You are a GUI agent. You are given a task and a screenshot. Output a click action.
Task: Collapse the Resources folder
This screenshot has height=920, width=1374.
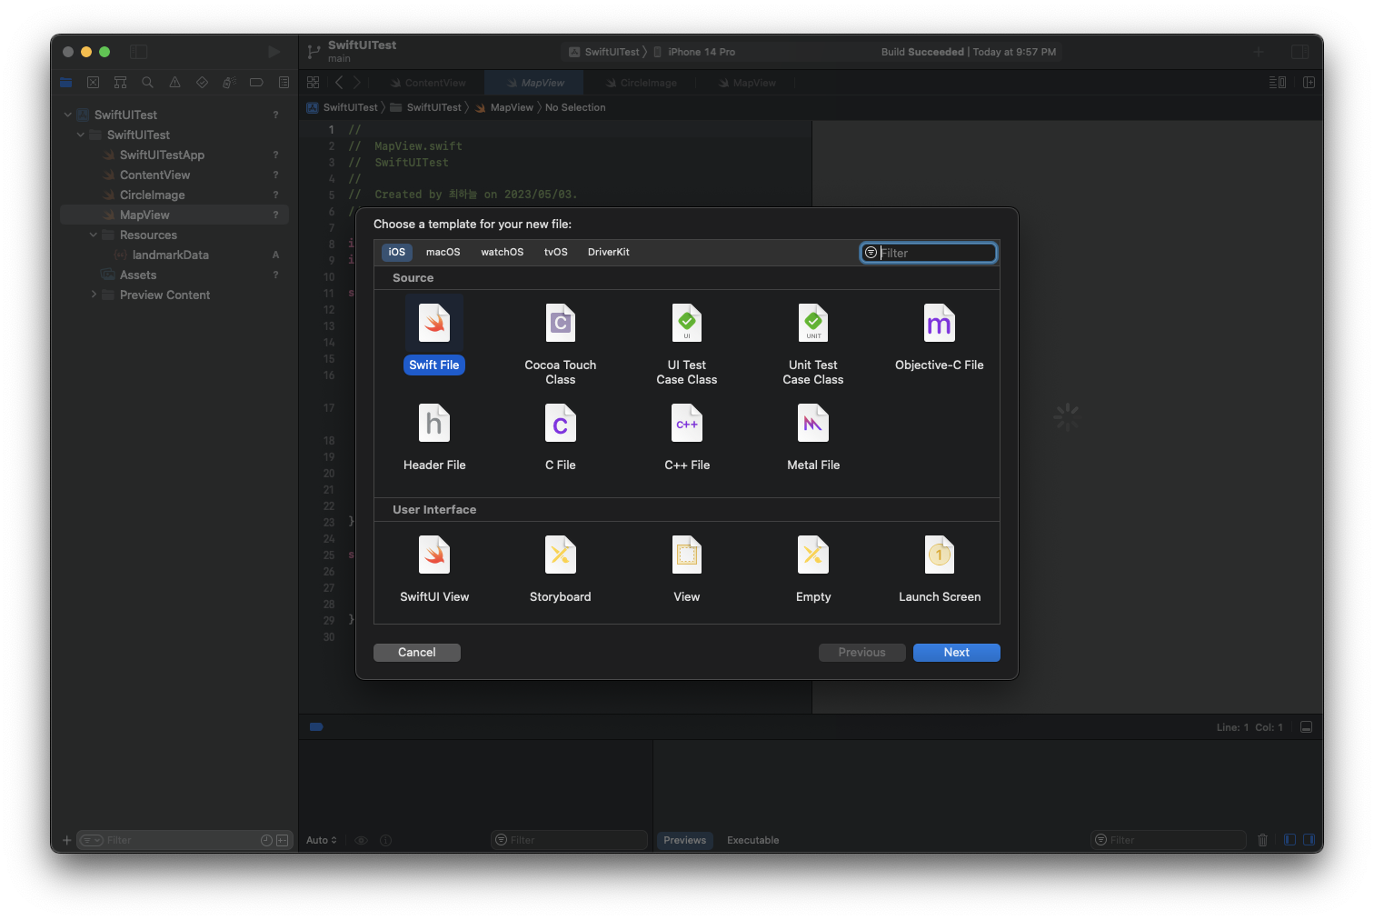[x=93, y=235]
